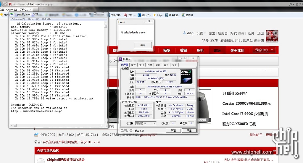
Task: Open 好友 friends link
Action: coord(233,33)
